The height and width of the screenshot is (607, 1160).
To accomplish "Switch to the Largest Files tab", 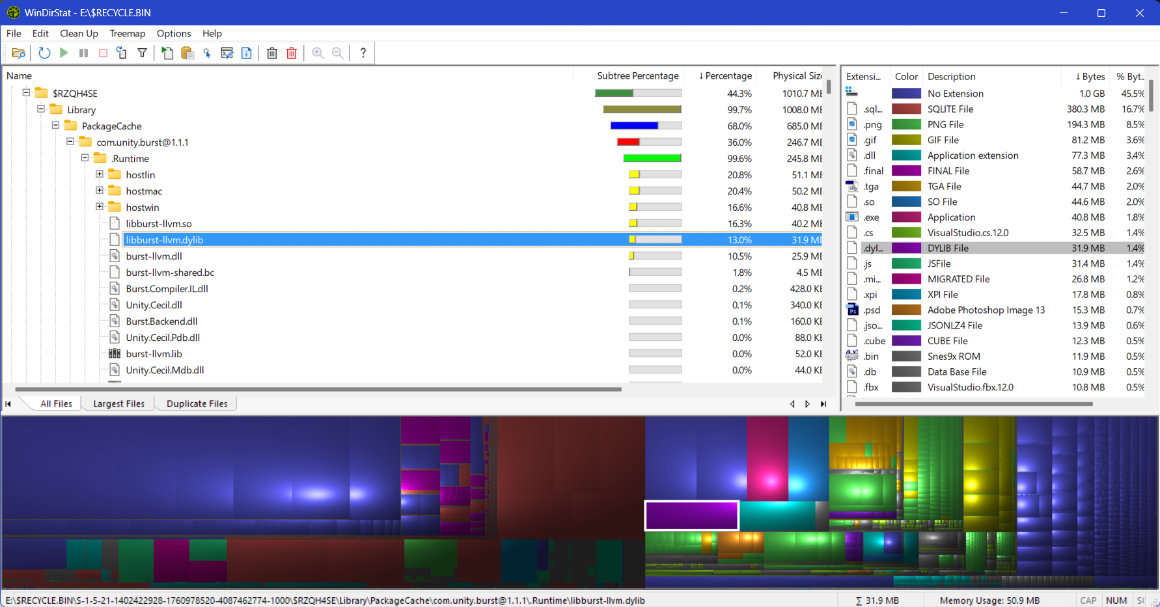I will coord(118,404).
